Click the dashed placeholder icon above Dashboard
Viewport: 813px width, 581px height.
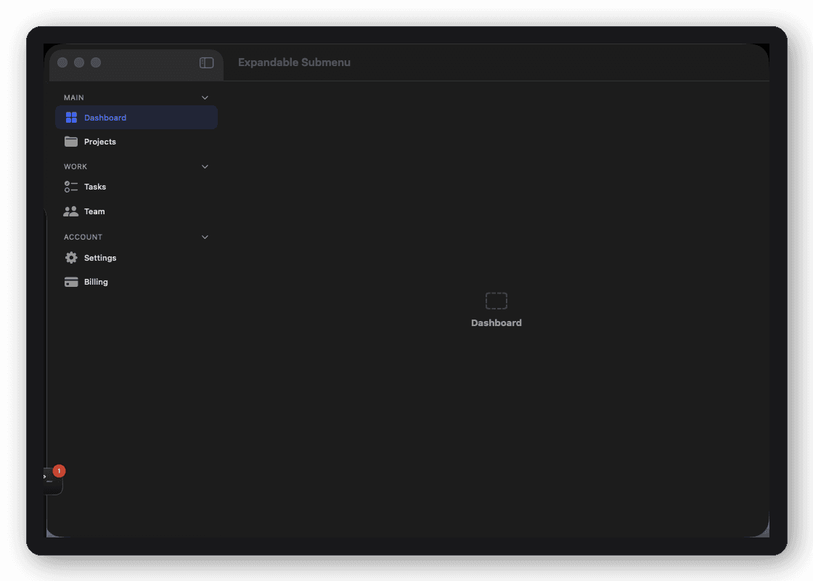click(x=497, y=301)
